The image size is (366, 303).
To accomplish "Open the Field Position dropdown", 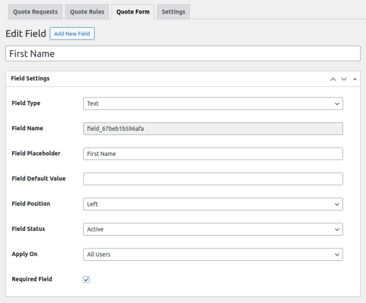I will click(x=213, y=204).
